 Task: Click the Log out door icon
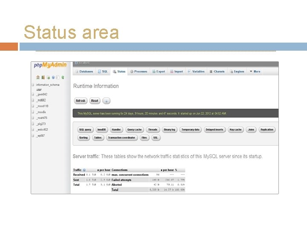coord(43,77)
